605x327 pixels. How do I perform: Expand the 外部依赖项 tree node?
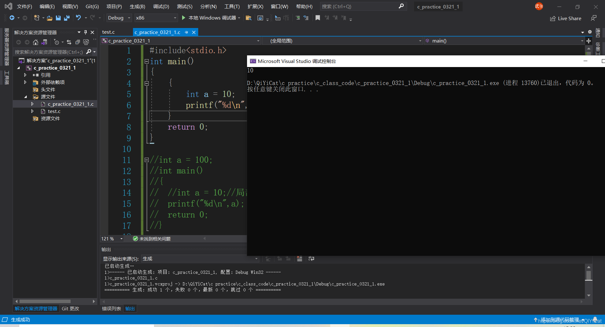click(25, 82)
